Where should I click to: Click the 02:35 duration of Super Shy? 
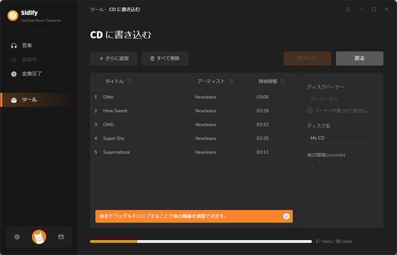(x=263, y=138)
